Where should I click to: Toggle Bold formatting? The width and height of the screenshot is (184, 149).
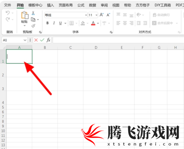point(48,23)
